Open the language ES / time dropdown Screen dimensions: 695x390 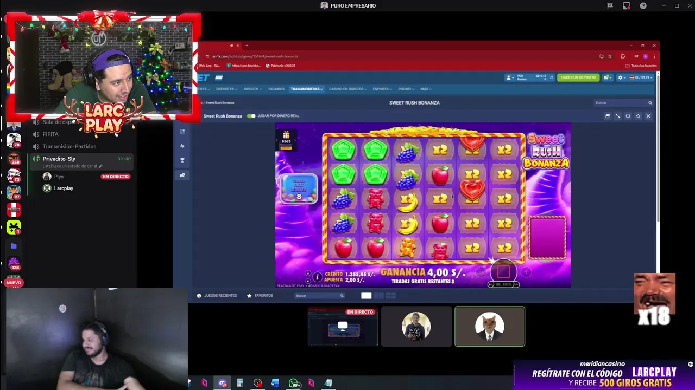tap(640, 77)
